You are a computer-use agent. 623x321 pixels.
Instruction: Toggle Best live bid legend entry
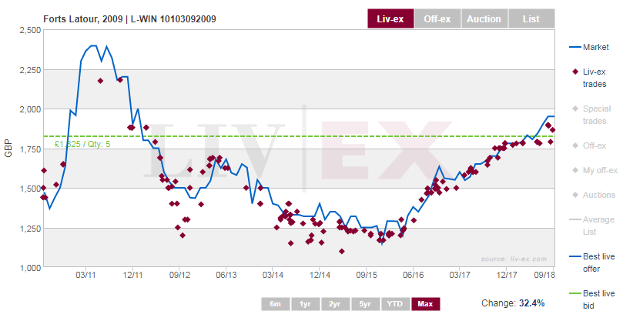point(592,299)
